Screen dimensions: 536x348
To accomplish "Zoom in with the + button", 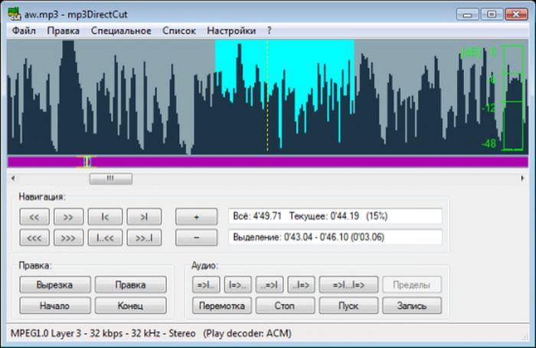I will coord(196,216).
